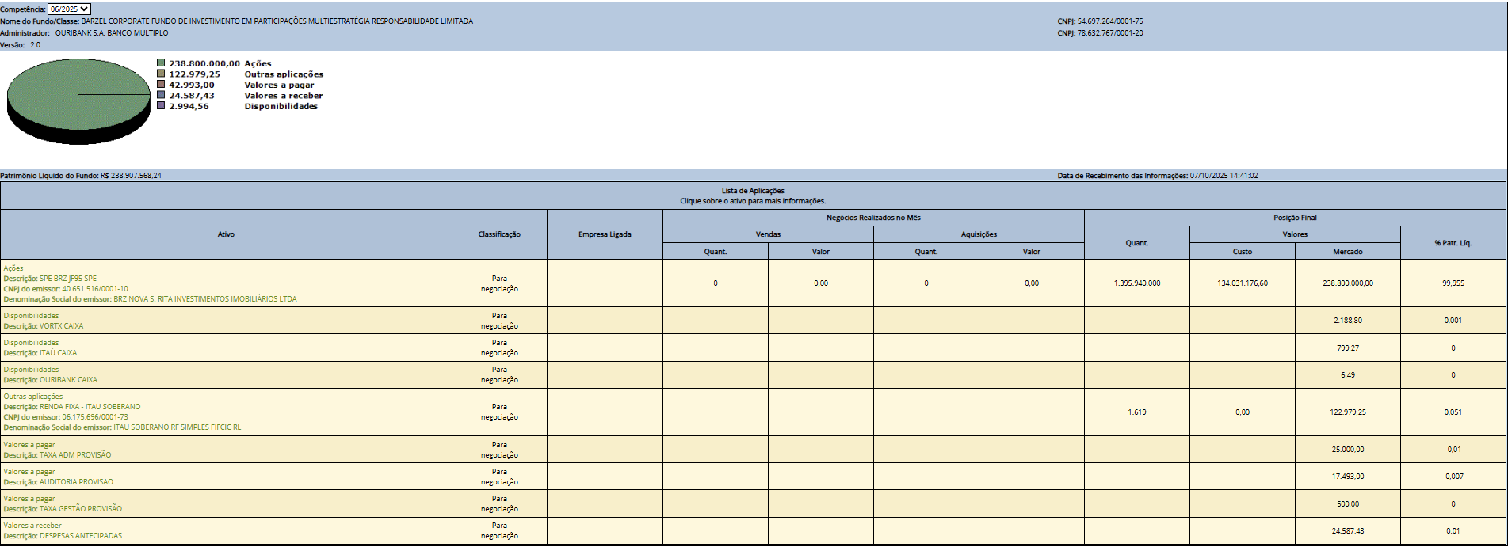Open the AUDITORIA PROVISAO asset row

(x=226, y=477)
